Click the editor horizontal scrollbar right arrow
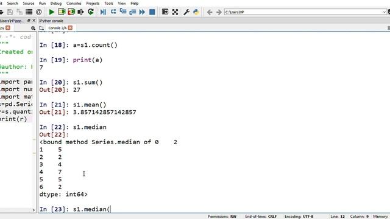The image size is (390, 219). (34, 210)
